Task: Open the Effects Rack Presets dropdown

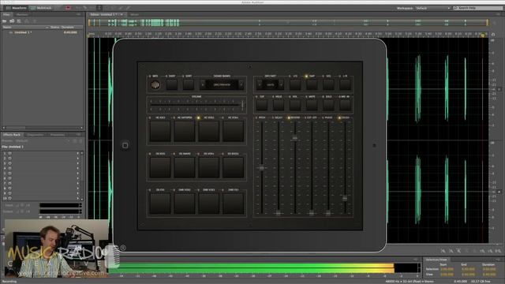Action: pyautogui.click(x=42, y=140)
